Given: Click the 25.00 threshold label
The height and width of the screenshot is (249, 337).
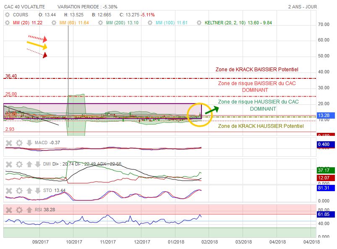Looking at the screenshot, I should point(11,94).
